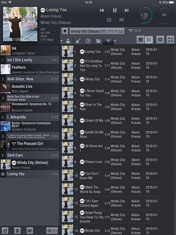Check the iPad battery indicator

[171, 3]
